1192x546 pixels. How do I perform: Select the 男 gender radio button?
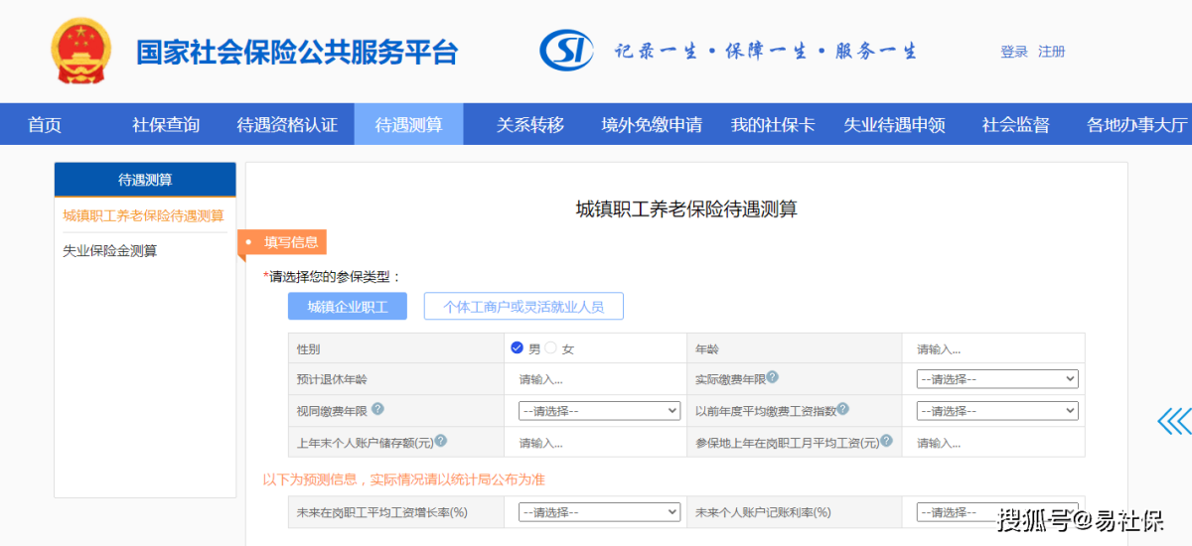pos(518,347)
